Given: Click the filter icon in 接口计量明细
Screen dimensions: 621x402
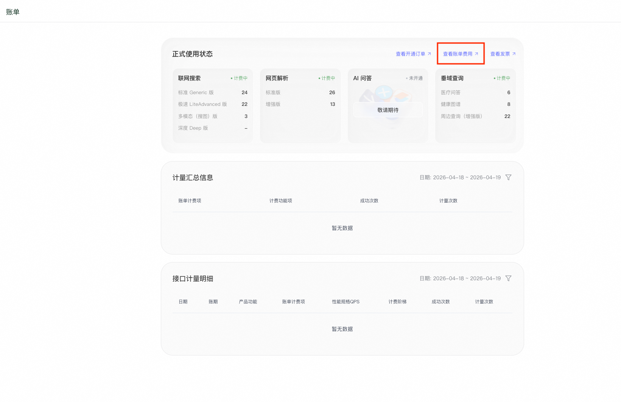Looking at the screenshot, I should tap(509, 278).
